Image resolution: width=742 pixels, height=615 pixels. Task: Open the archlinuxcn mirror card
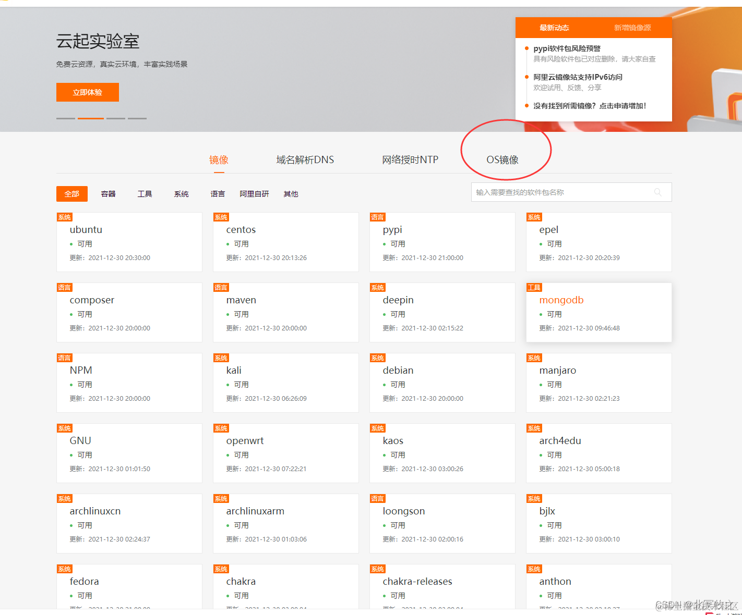(129, 523)
